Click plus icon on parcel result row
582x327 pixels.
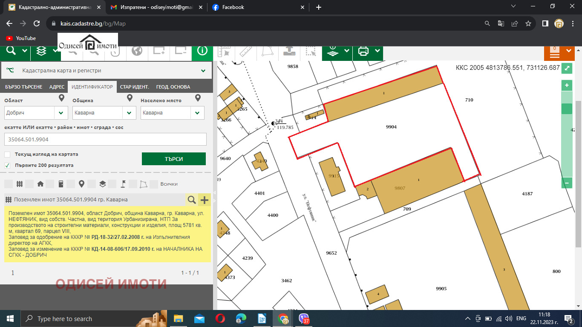pos(205,200)
